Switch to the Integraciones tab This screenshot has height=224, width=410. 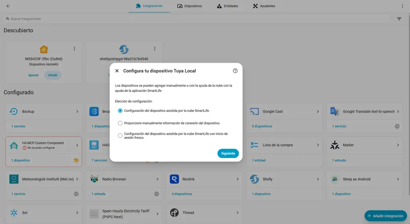pyautogui.click(x=149, y=6)
